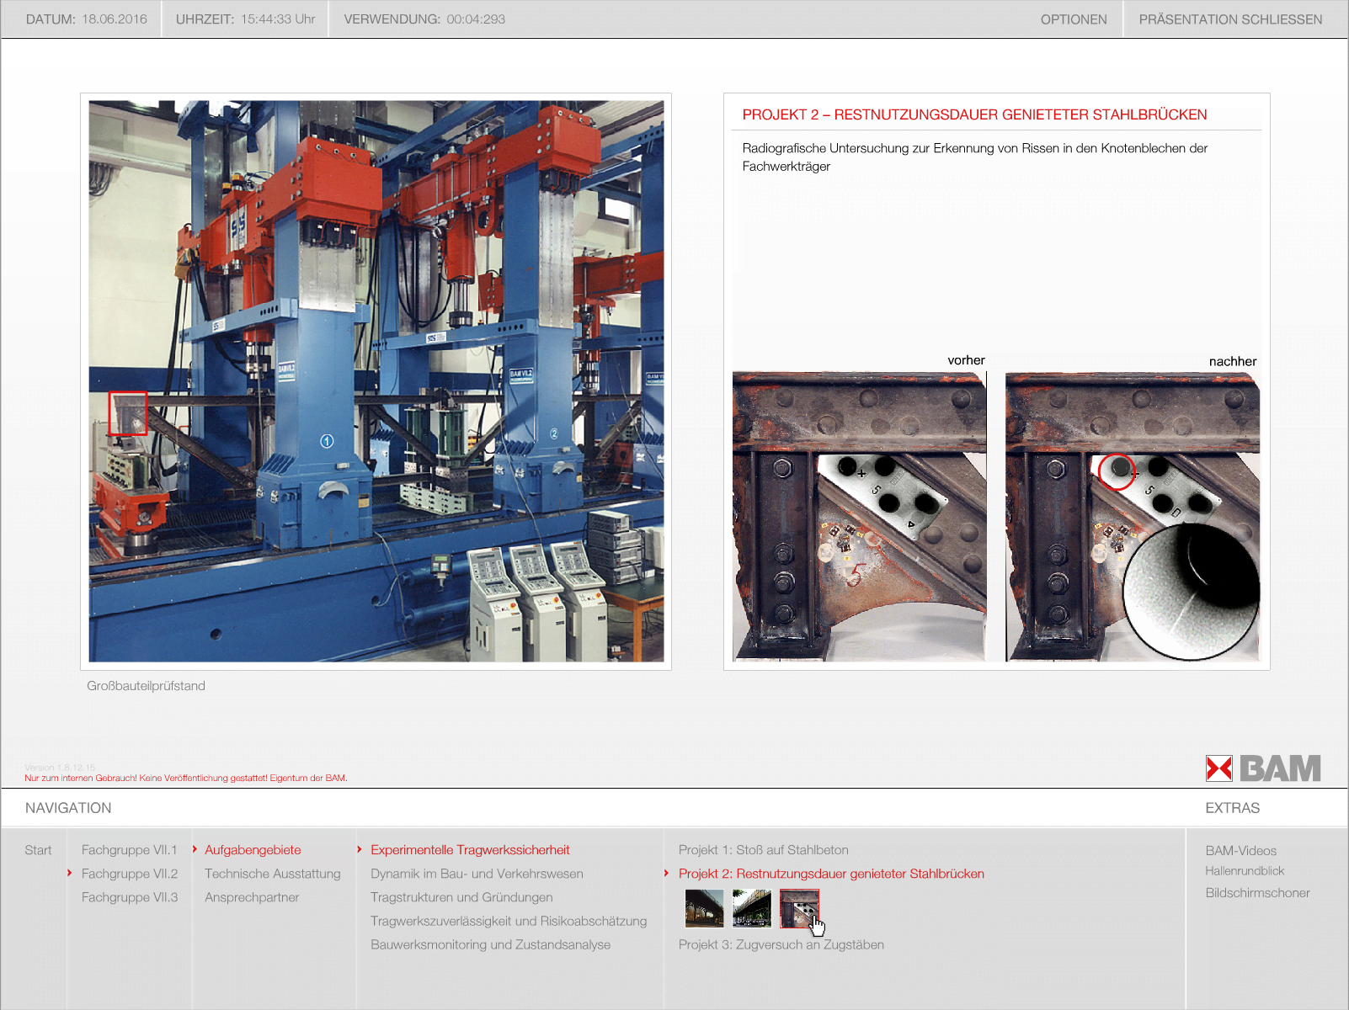Open the first bridge thumbnail under Projekt 2
The width and height of the screenshot is (1349, 1010).
pyautogui.click(x=704, y=908)
